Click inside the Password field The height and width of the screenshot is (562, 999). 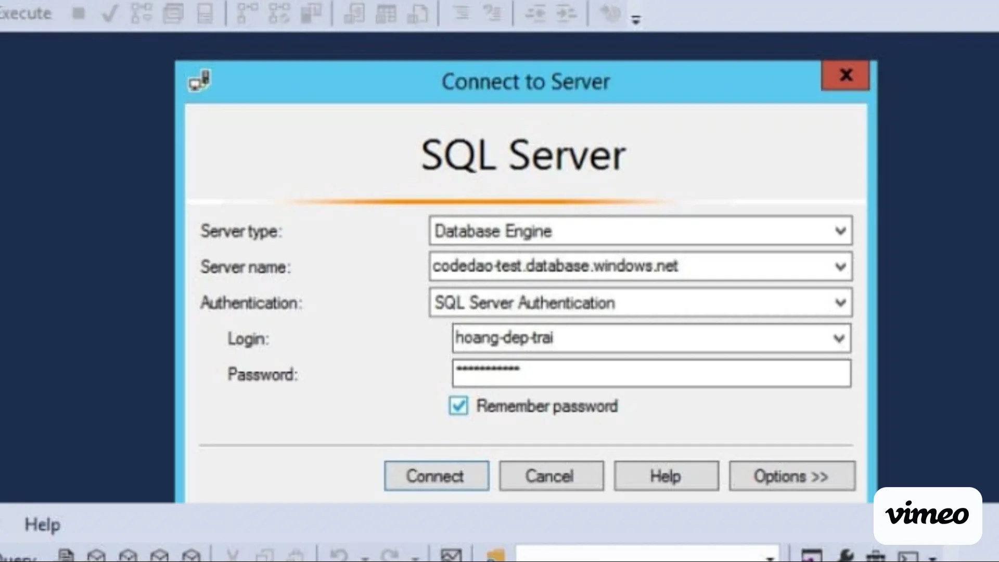(650, 373)
